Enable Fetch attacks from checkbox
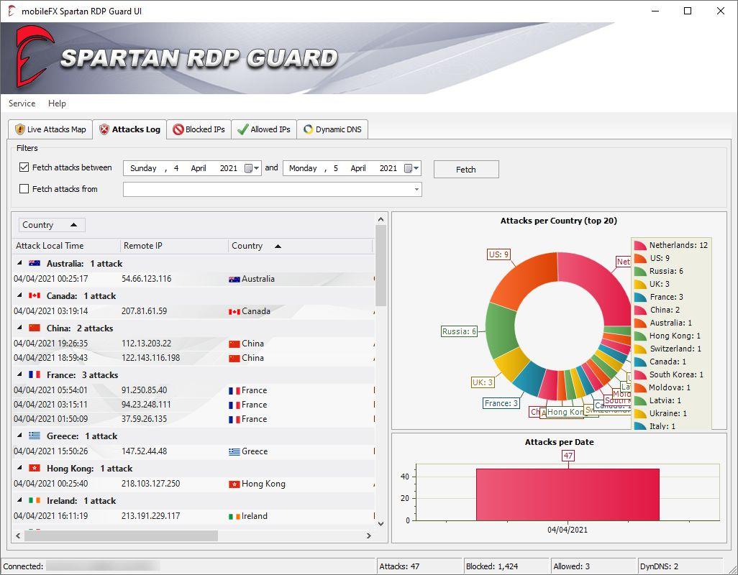 point(24,189)
